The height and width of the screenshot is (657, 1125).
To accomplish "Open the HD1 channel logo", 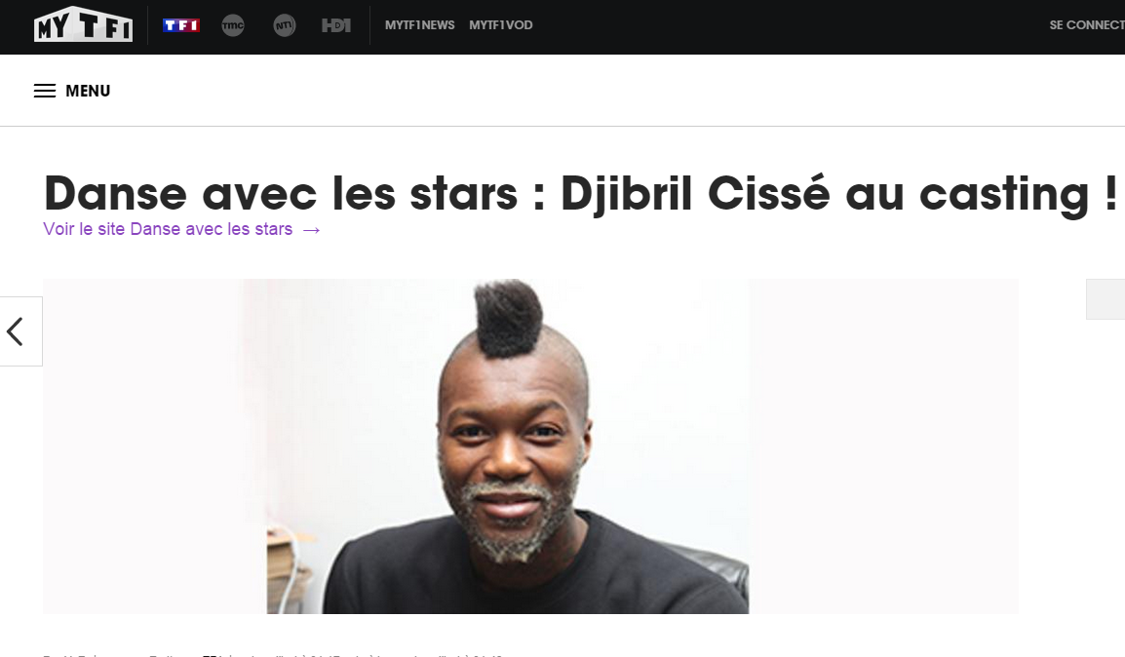I will coord(335,25).
